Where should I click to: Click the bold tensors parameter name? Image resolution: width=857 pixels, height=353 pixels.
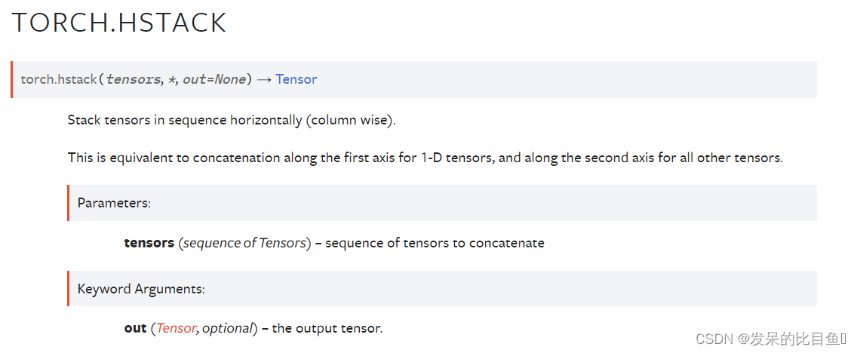[149, 243]
